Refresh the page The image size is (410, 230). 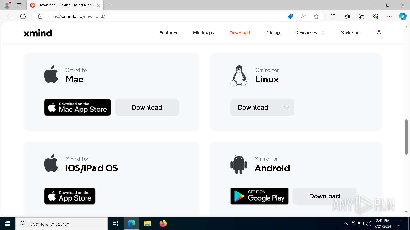coord(23,16)
